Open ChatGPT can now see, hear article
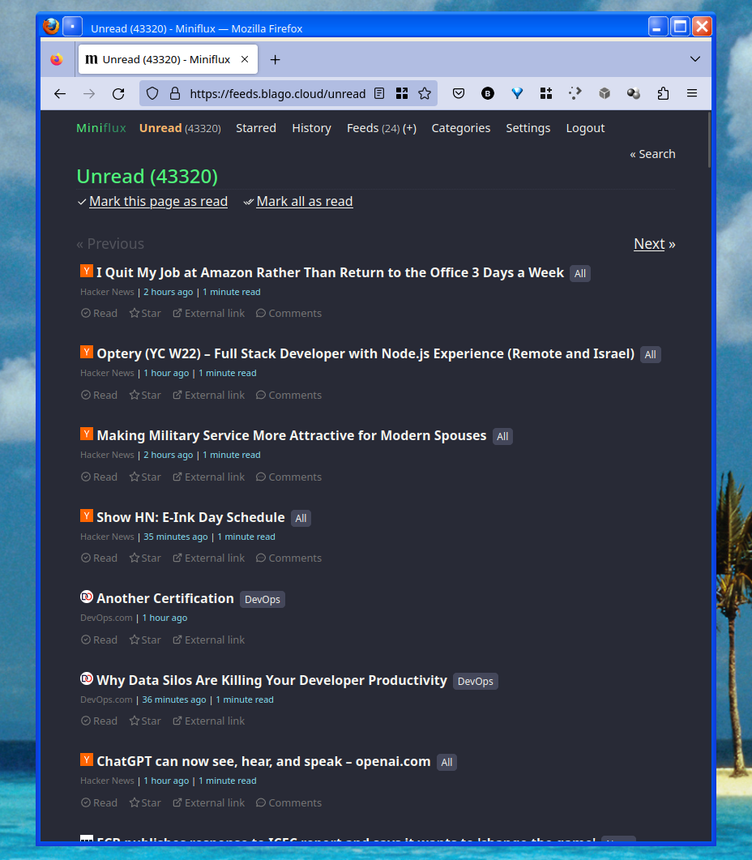The height and width of the screenshot is (860, 752). 263,761
